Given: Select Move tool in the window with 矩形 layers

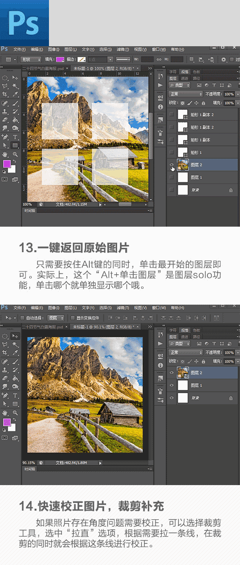Looking at the screenshot, I should pyautogui.click(x=15, y=77).
